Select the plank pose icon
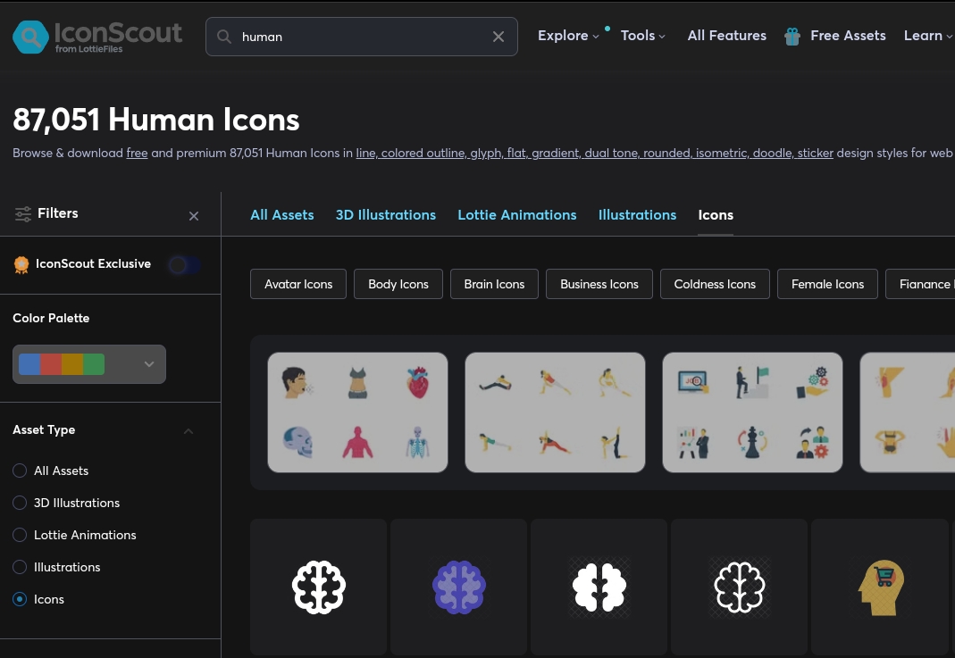The image size is (955, 658). coord(495,442)
